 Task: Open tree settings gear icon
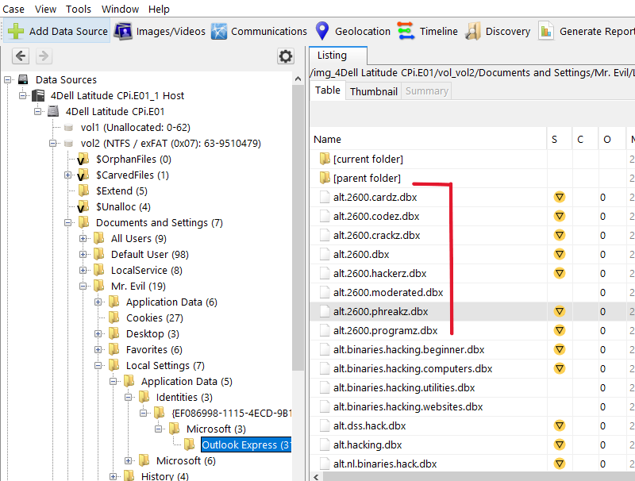click(285, 56)
